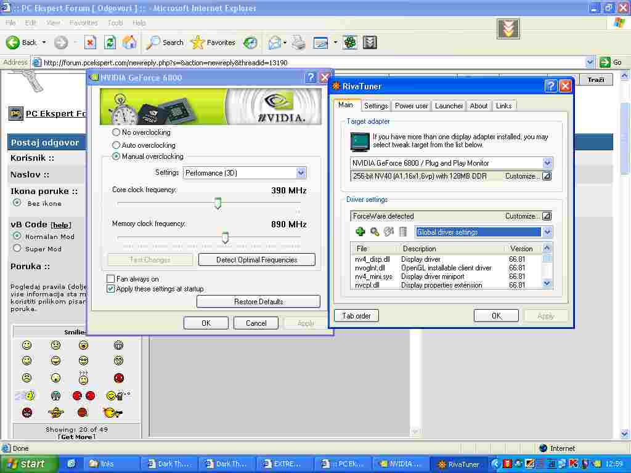631x473 pixels.
Task: Click the Stop icon in browser toolbar
Action: 90,42
